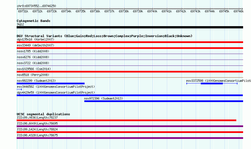Screen dimensions: 251x149
Task: Click the dgv135n16 (Korbel2007) label
Action: (x=36, y=39)
